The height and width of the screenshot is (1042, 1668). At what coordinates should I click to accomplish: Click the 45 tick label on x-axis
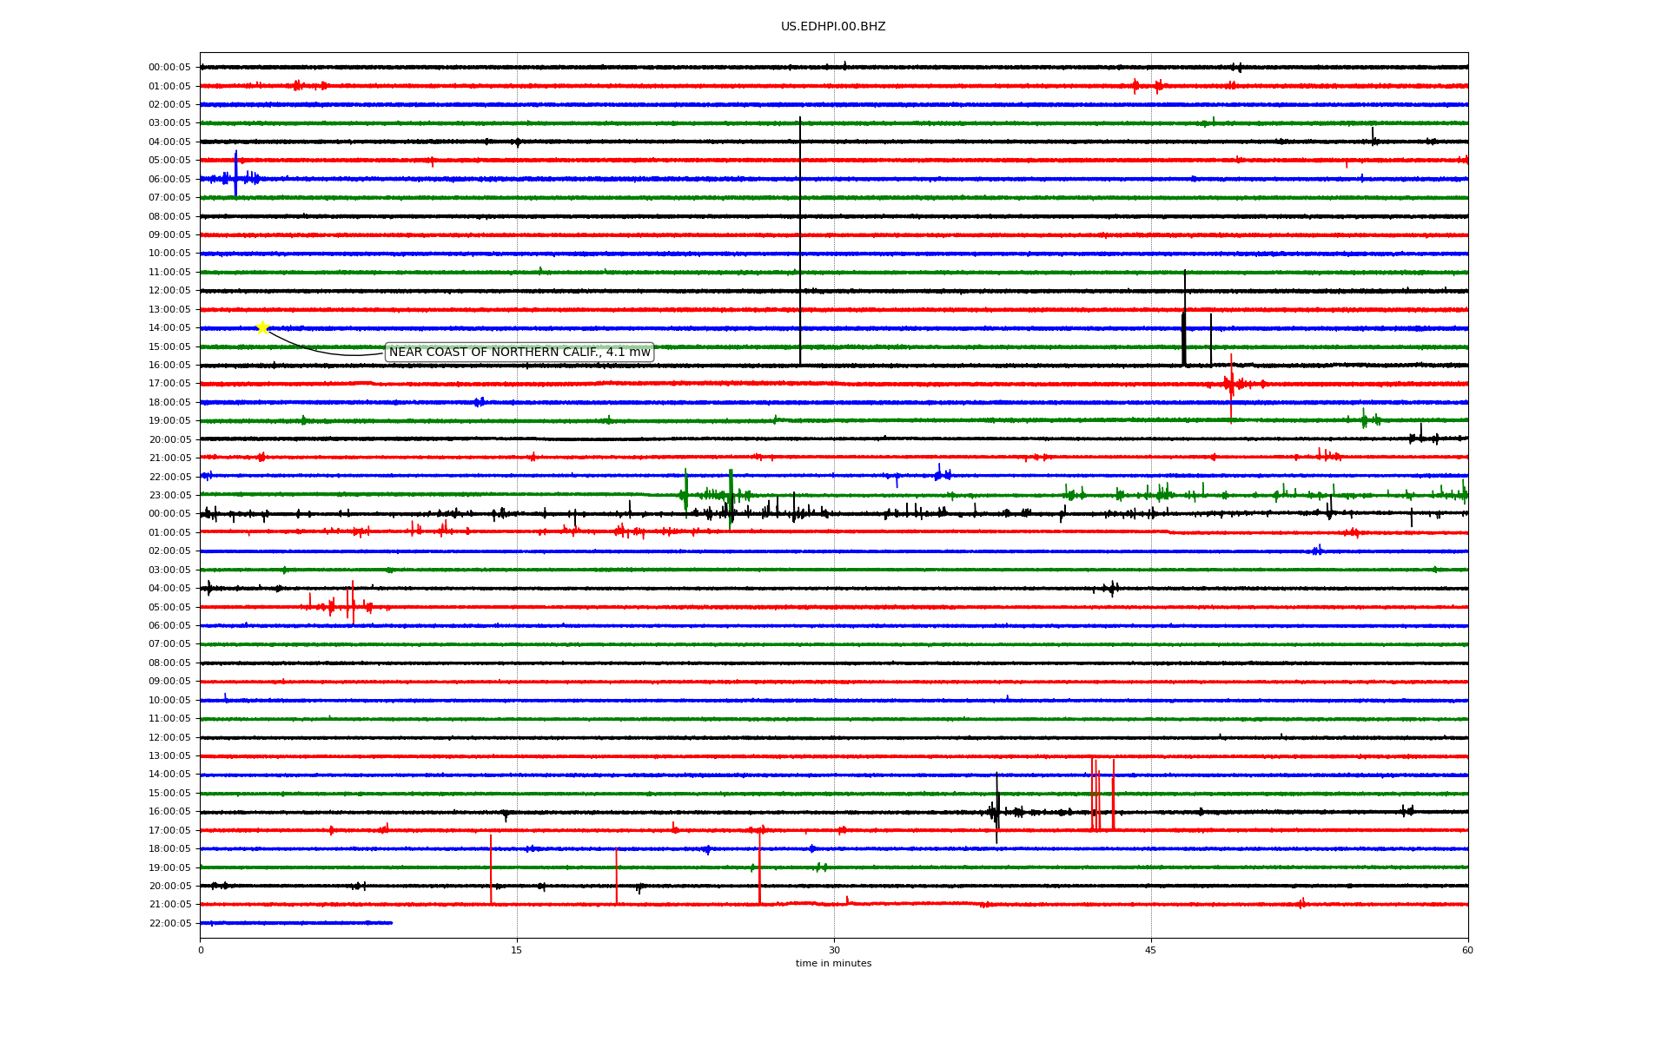pos(1151,950)
